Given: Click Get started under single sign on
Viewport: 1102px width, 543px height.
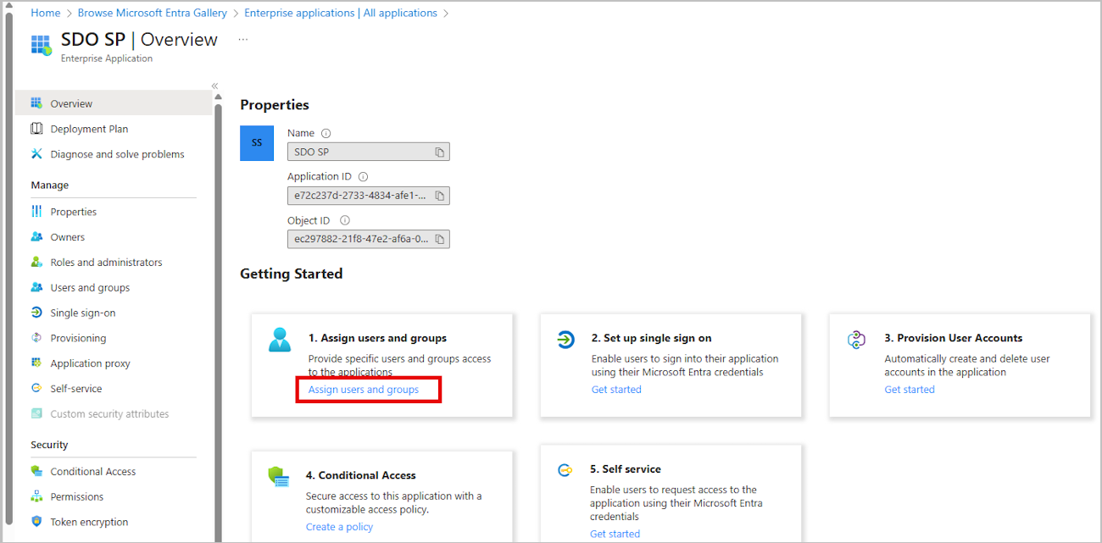Looking at the screenshot, I should 616,390.
